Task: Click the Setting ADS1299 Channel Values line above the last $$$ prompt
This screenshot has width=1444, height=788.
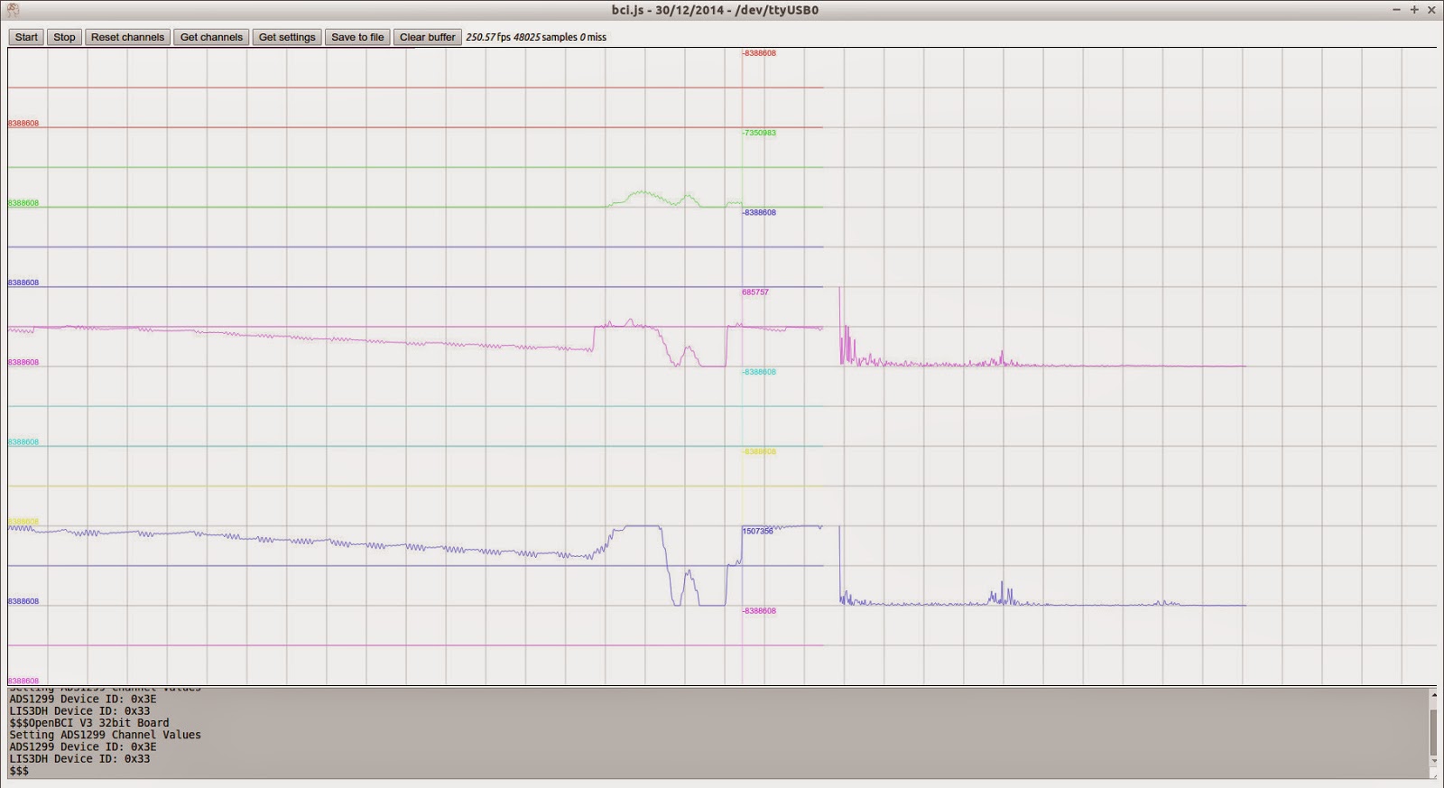Action: coord(106,735)
